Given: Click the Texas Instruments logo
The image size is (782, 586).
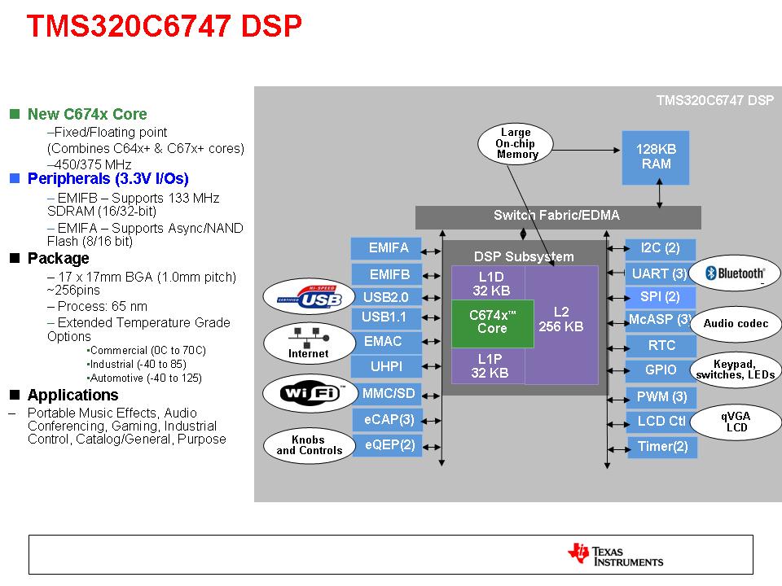Looking at the screenshot, I should pos(613,555).
